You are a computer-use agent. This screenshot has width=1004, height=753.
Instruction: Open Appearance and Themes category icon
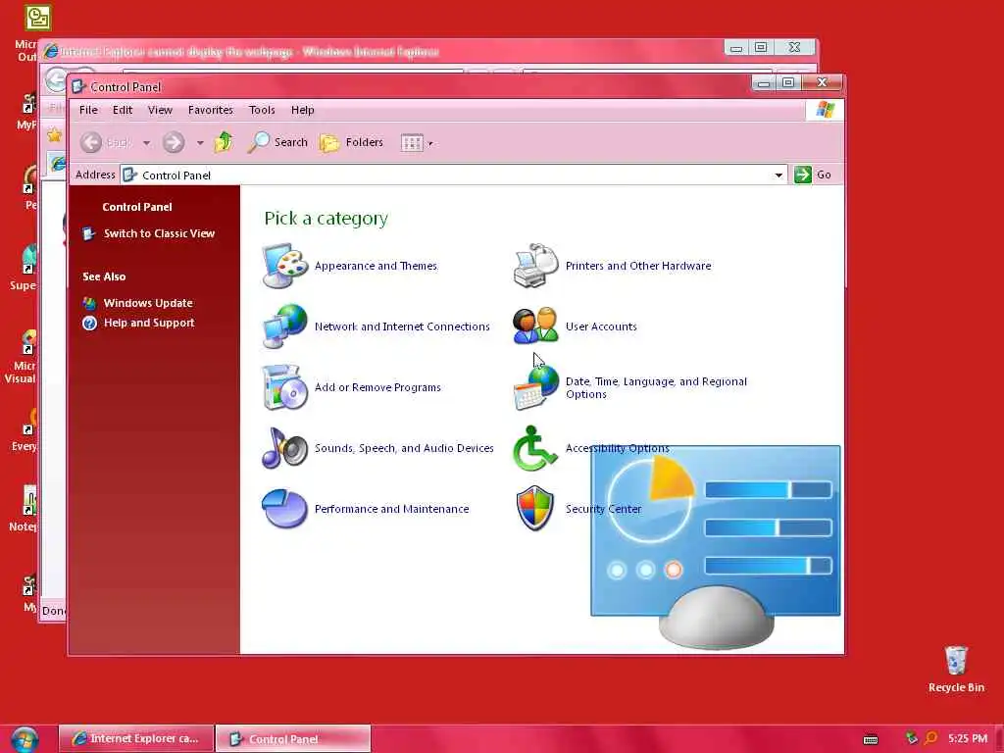pyautogui.click(x=285, y=265)
